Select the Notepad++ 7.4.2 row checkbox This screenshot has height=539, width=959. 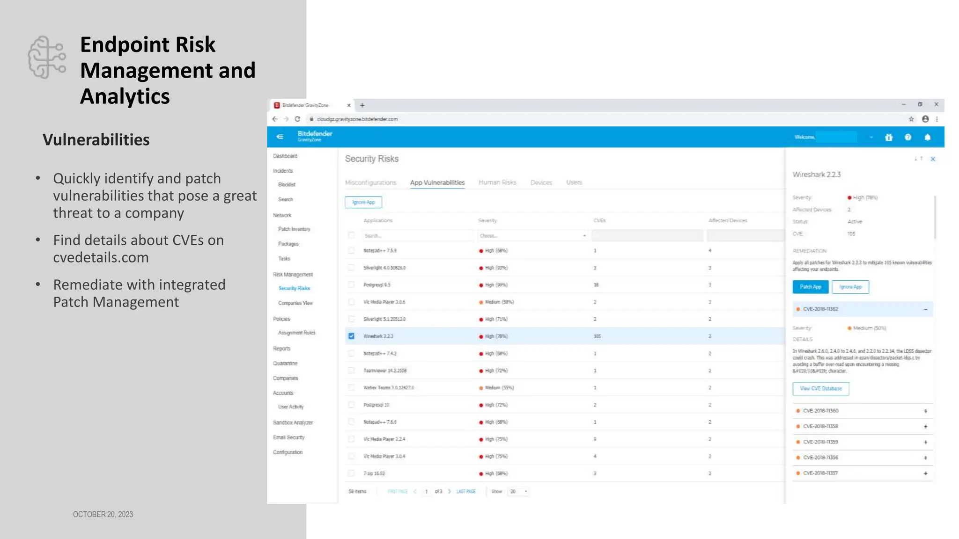pos(351,353)
